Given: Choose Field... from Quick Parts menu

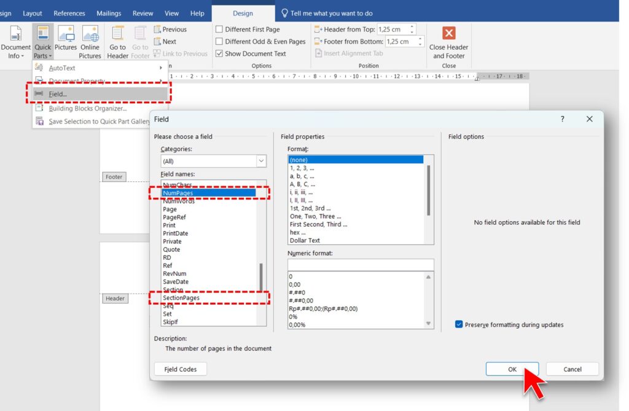Looking at the screenshot, I should pyautogui.click(x=58, y=94).
